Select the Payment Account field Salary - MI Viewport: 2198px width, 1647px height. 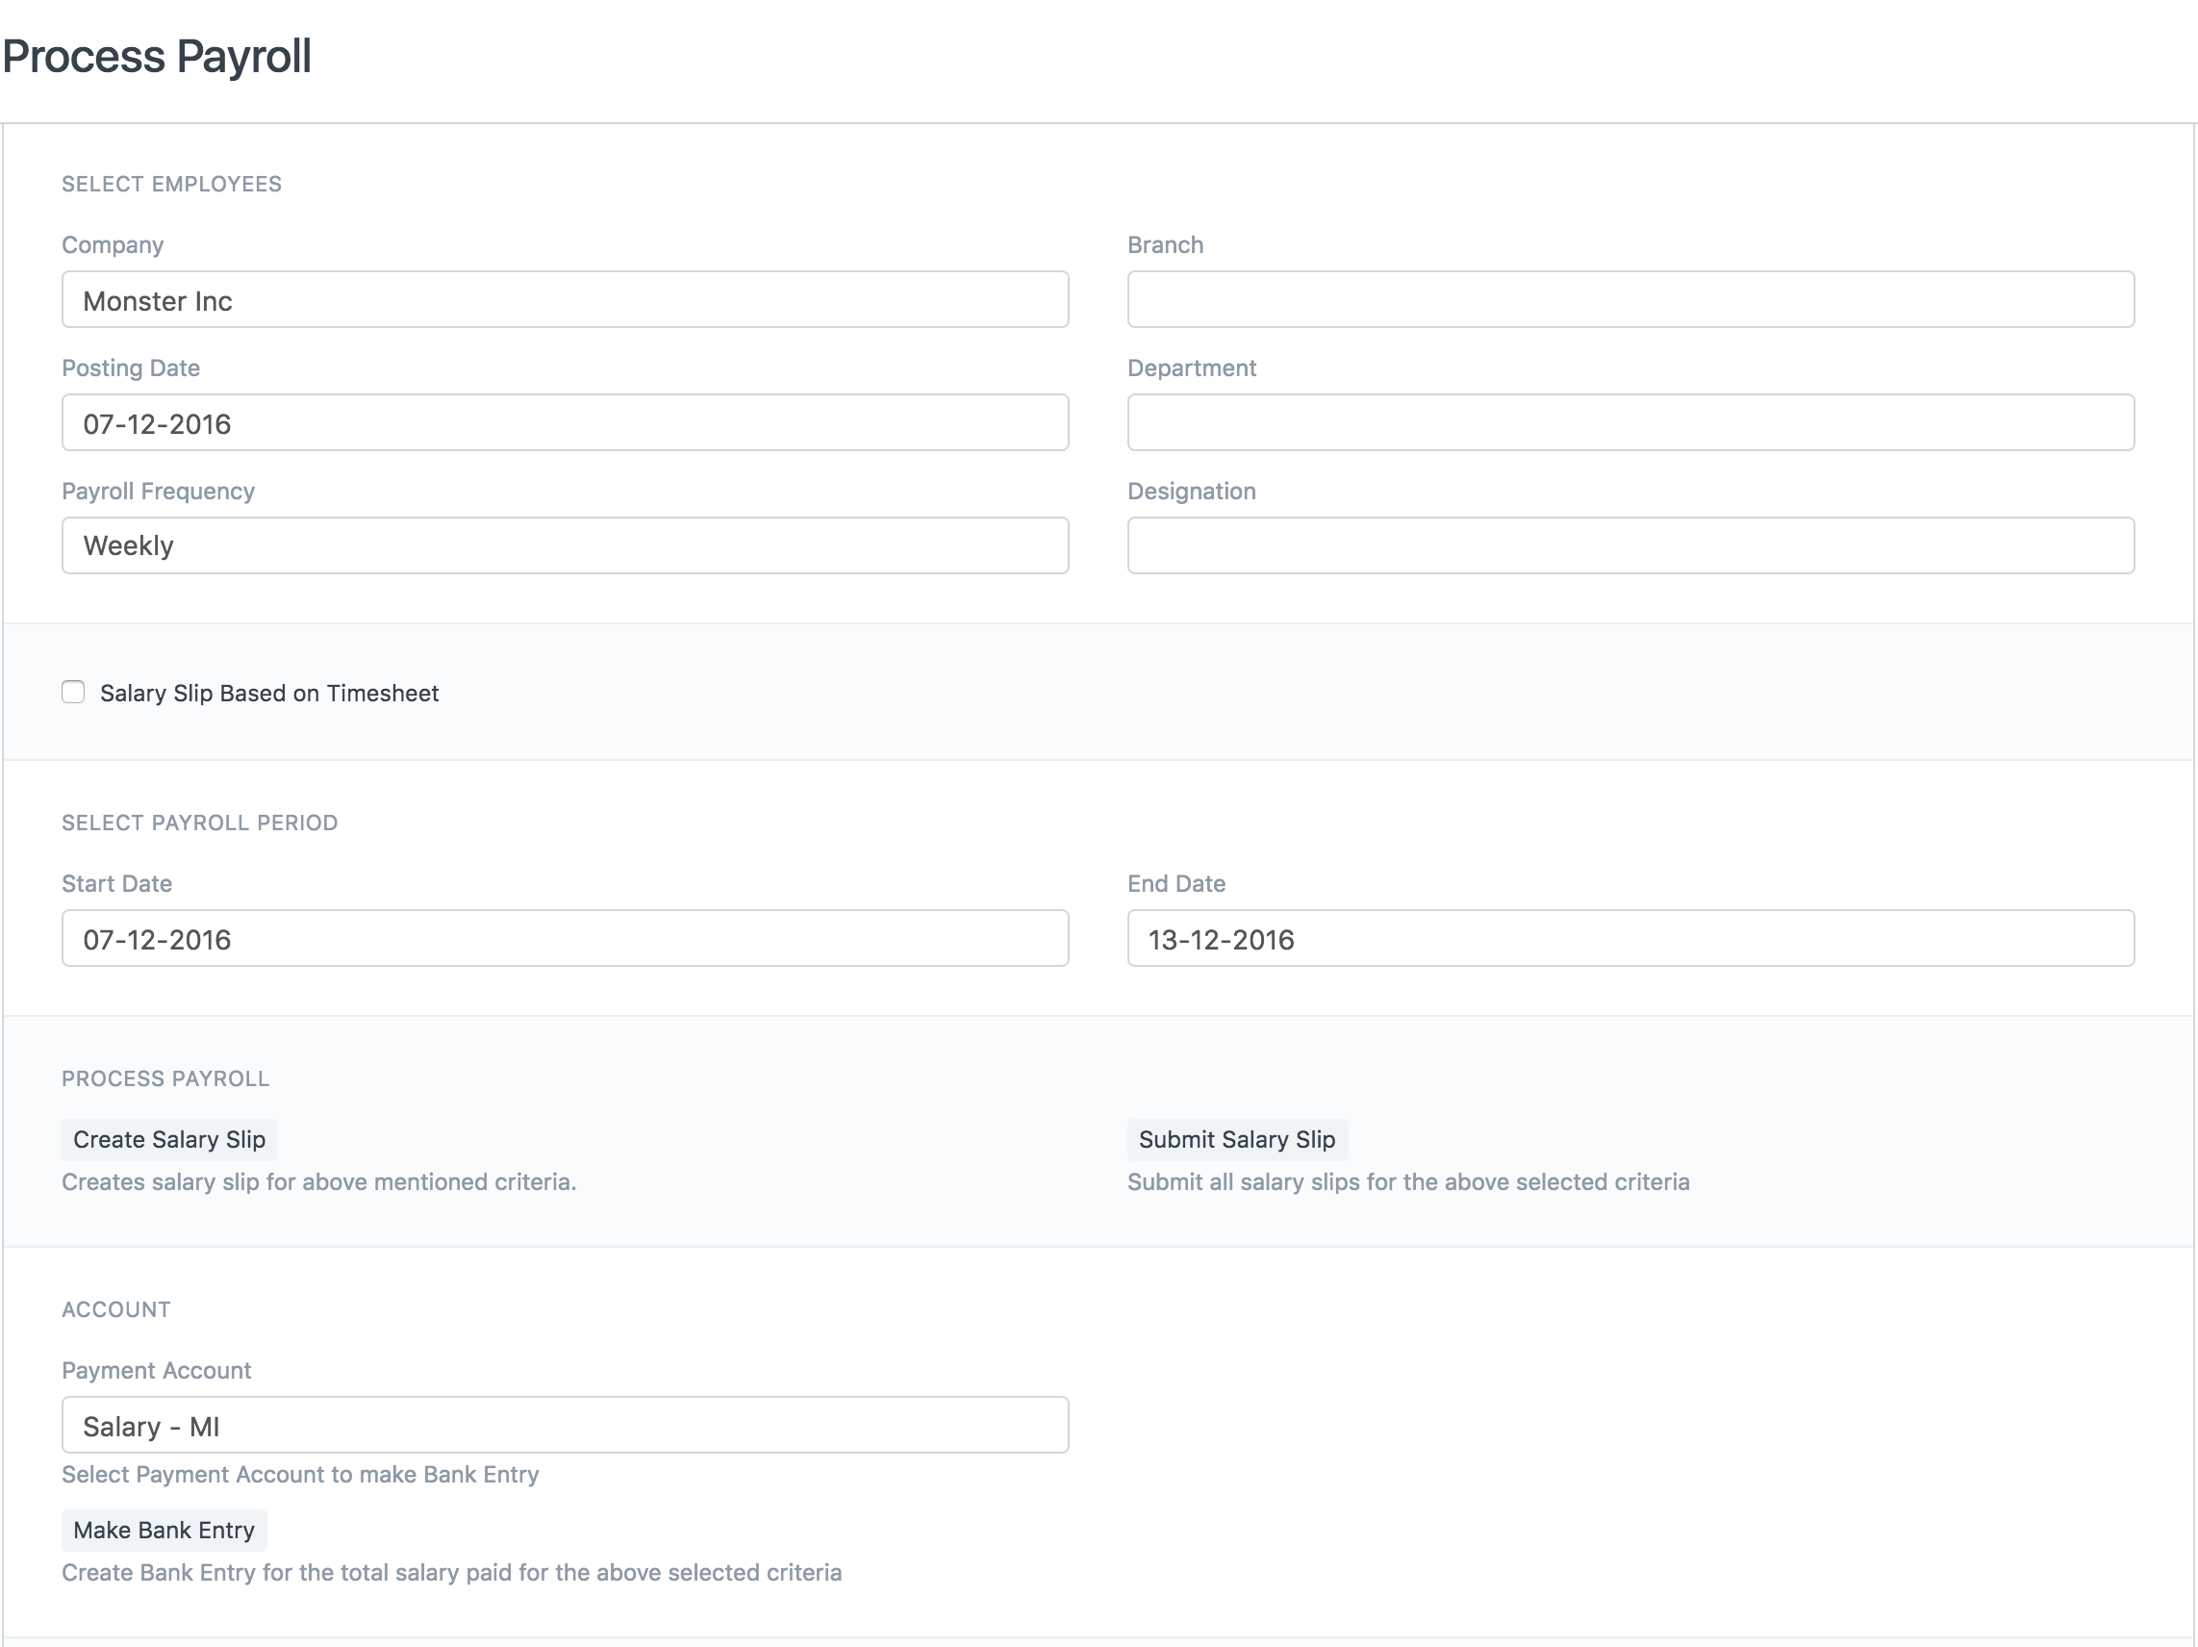tap(565, 1426)
